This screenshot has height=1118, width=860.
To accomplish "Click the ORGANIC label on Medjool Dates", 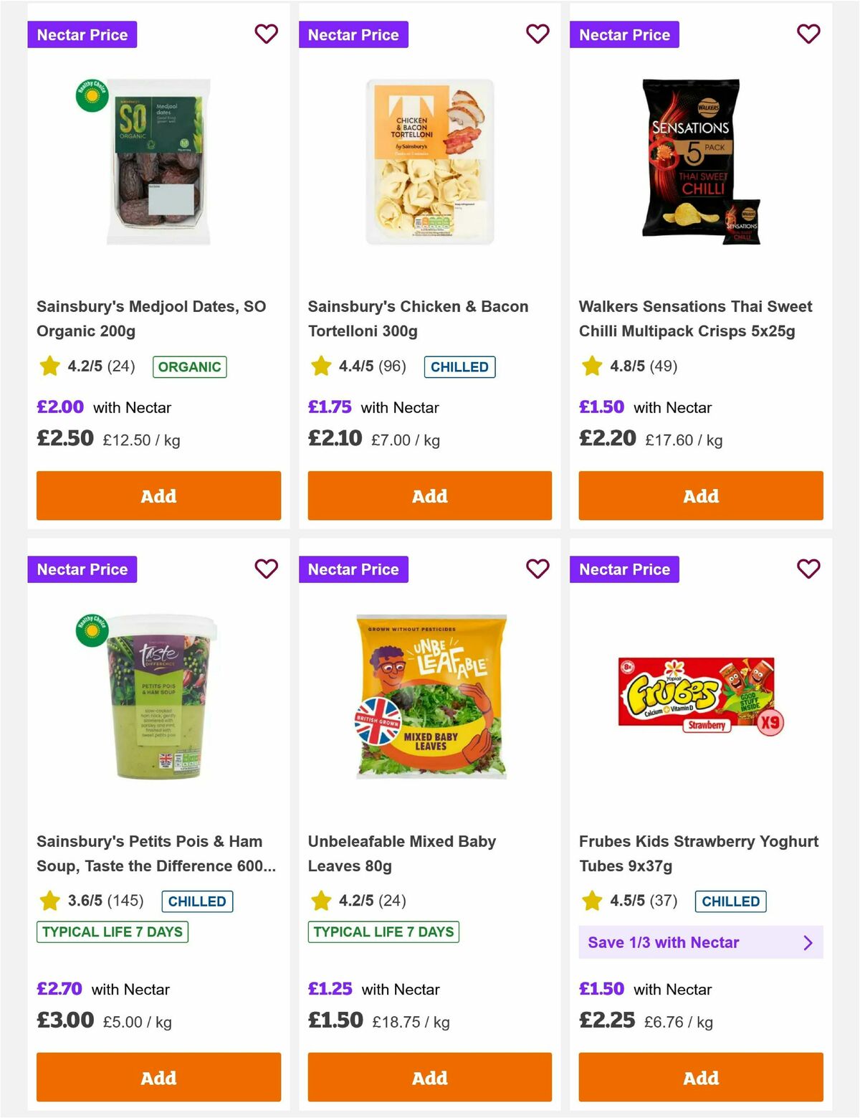I will click(189, 366).
